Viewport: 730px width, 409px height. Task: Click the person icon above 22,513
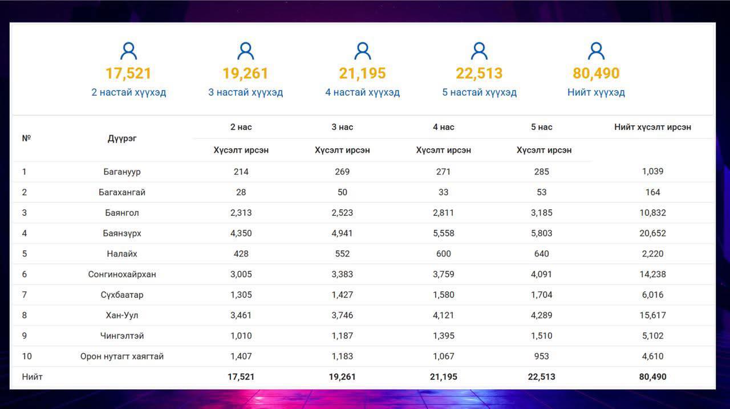tap(479, 51)
